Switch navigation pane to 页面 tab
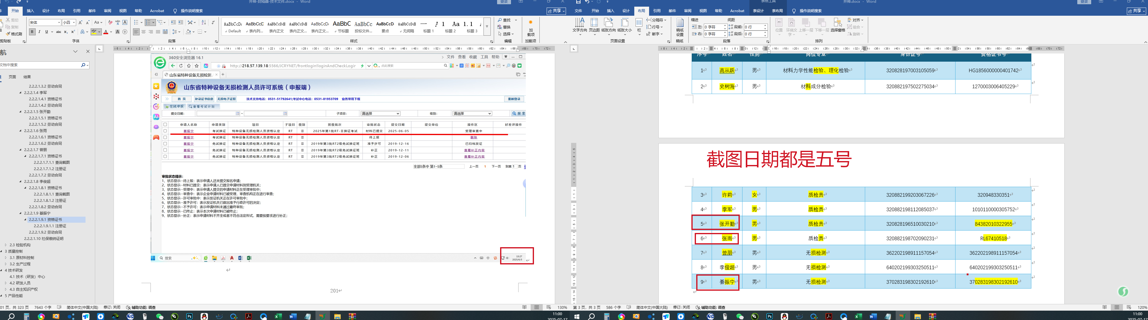Image resolution: width=1148 pixels, height=320 pixels. tap(12, 77)
